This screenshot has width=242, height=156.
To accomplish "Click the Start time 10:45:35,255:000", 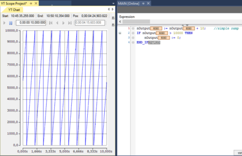I will click(22, 16).
